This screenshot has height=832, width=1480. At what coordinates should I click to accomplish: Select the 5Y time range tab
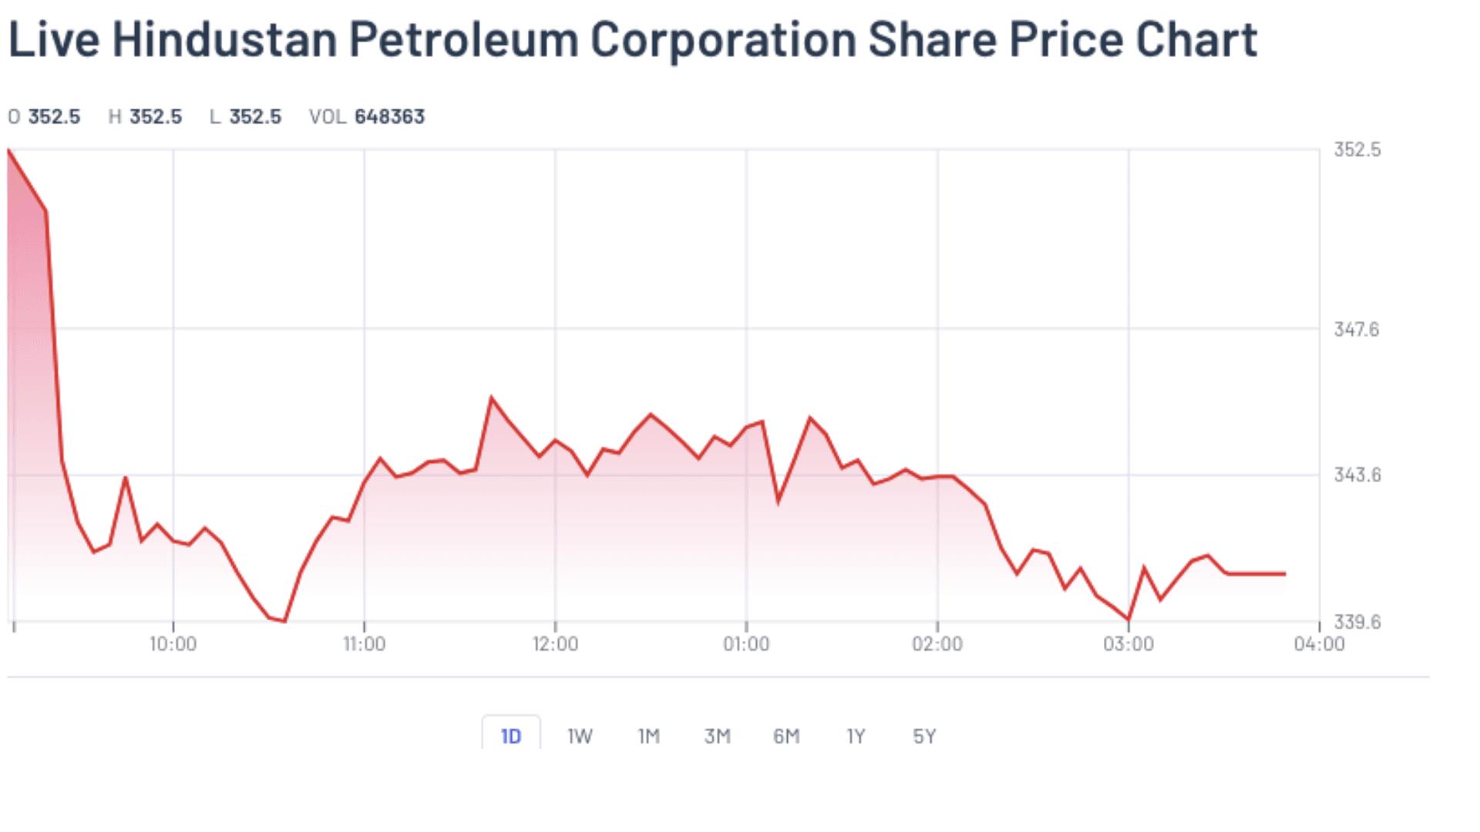[x=924, y=736]
